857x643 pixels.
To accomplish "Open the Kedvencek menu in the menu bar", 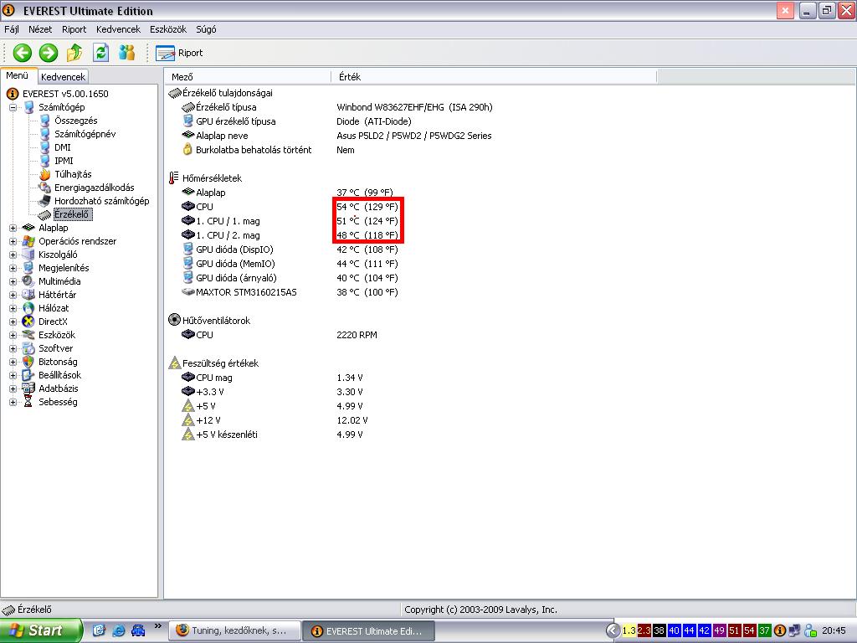I will (x=118, y=29).
